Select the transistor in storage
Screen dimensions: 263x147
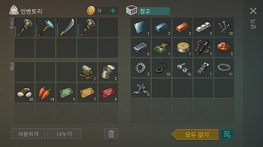pyautogui.click(x=203, y=68)
